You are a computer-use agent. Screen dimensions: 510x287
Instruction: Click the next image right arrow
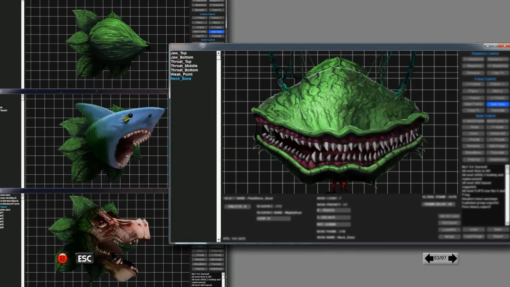pos(453,258)
